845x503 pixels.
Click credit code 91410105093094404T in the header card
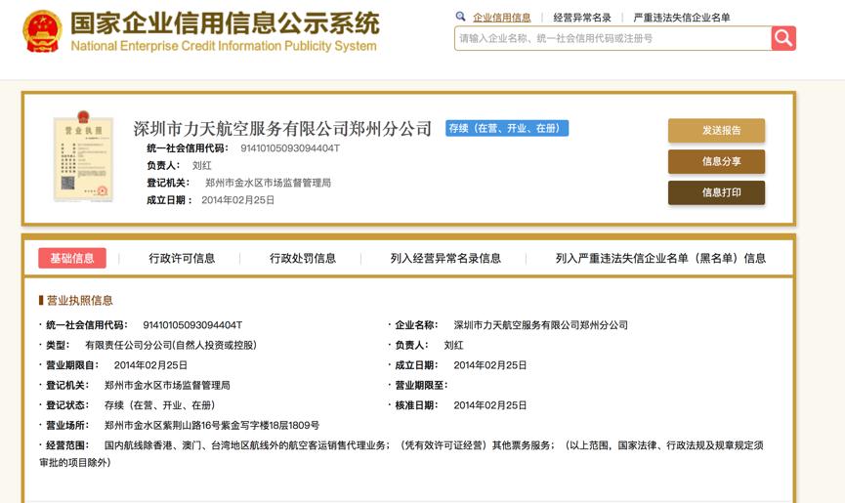point(290,148)
